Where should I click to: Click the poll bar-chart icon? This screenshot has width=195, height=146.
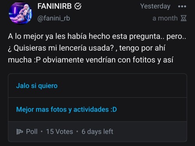(x=19, y=132)
